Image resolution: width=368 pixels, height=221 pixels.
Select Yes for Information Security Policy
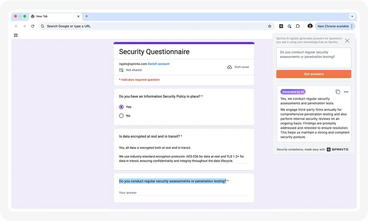[121, 107]
